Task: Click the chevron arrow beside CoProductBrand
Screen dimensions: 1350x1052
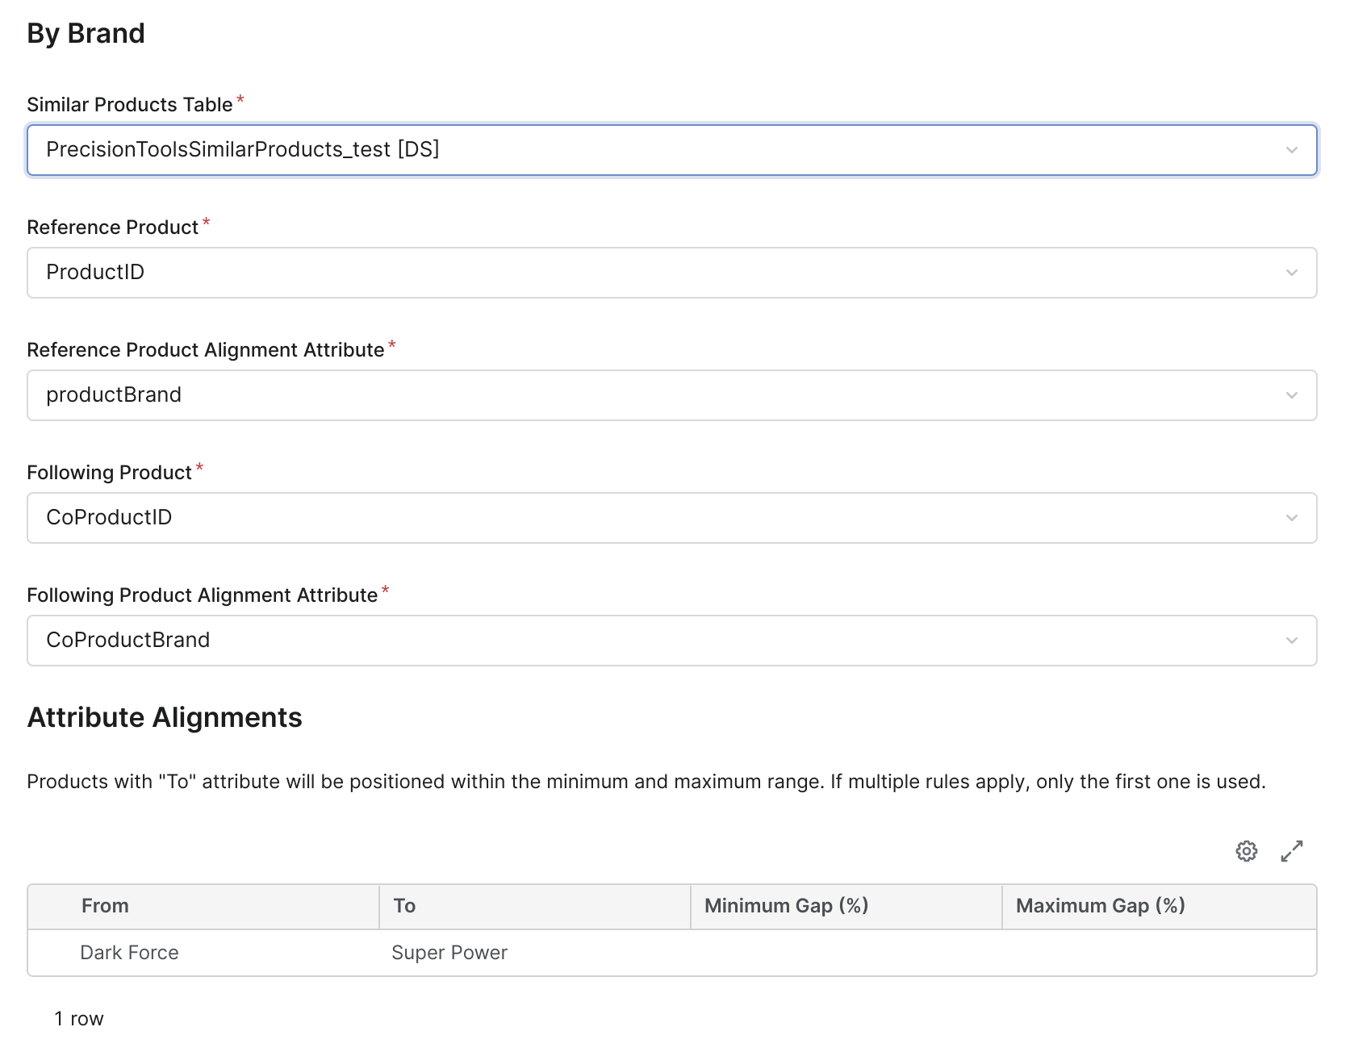Action: point(1291,641)
